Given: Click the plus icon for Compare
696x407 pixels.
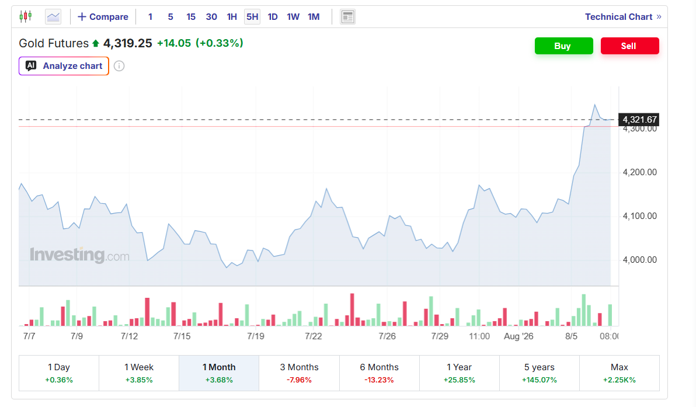Looking at the screenshot, I should point(82,17).
